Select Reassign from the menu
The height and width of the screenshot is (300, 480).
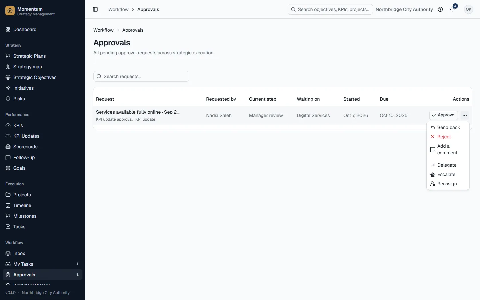point(448,184)
